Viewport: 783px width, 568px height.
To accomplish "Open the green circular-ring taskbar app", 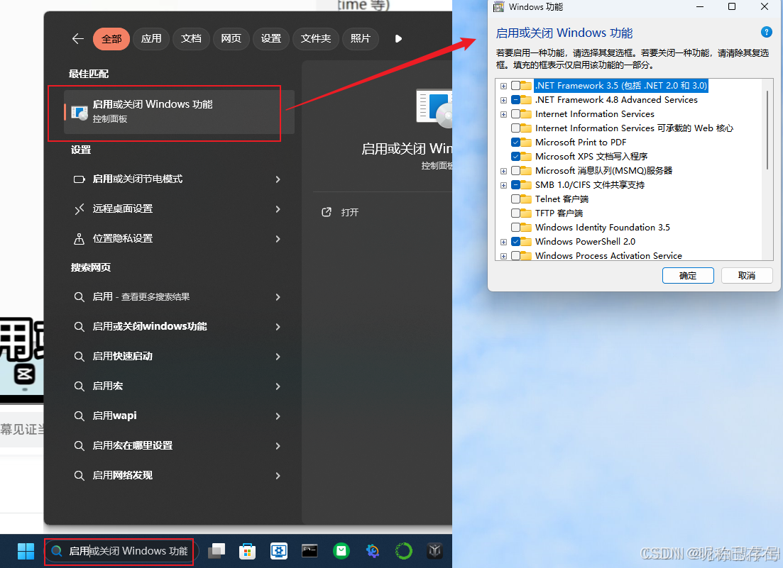I will click(403, 550).
